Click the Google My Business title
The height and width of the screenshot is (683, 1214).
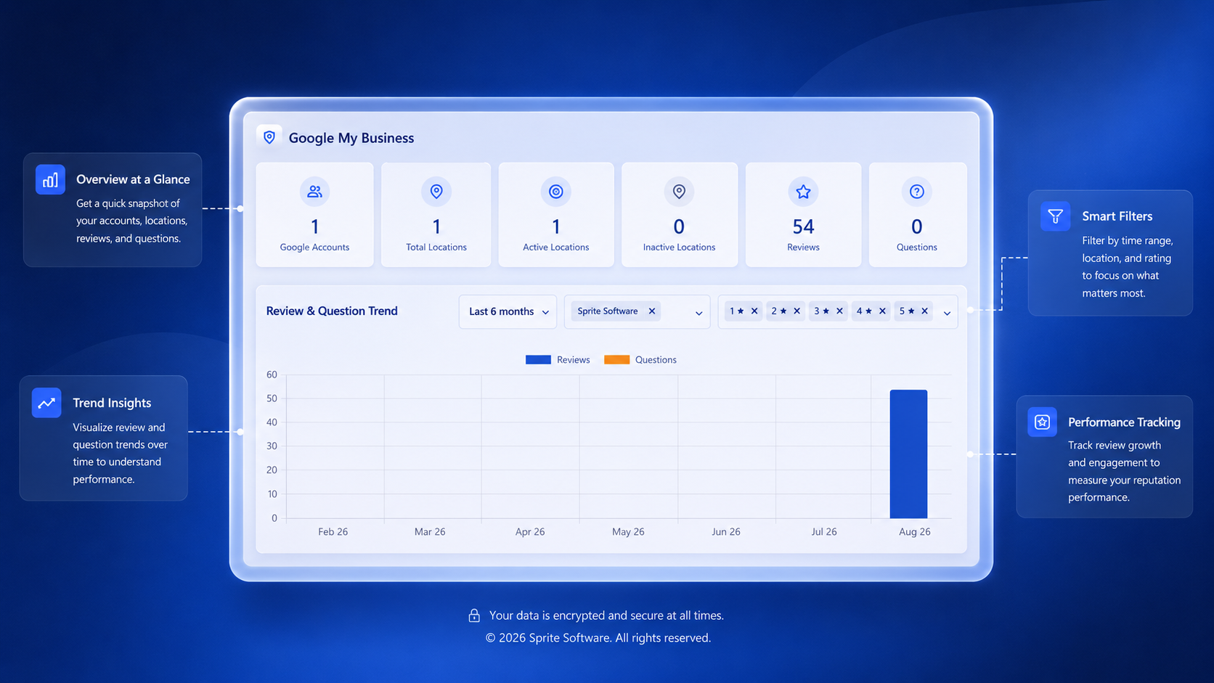351,138
